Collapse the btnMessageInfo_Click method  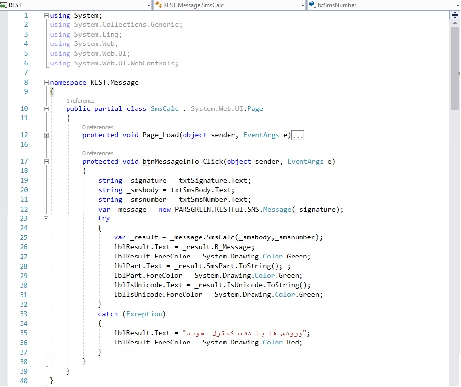coord(46,162)
